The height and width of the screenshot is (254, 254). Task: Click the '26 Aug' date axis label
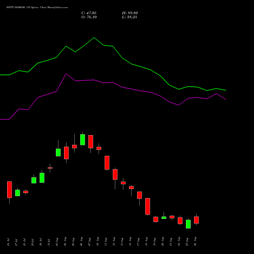(195, 242)
